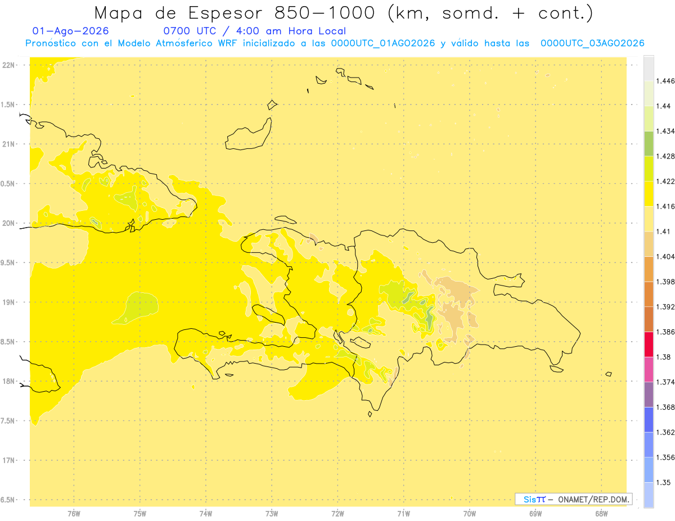The height and width of the screenshot is (521, 675).
Task: Click legend value '1.446'
Action: pyautogui.click(x=665, y=81)
